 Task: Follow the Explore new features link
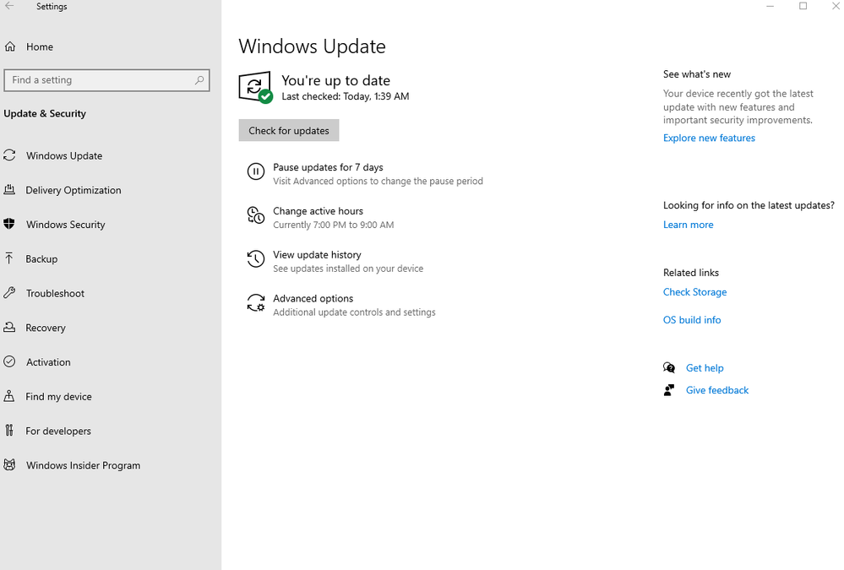pyautogui.click(x=709, y=138)
